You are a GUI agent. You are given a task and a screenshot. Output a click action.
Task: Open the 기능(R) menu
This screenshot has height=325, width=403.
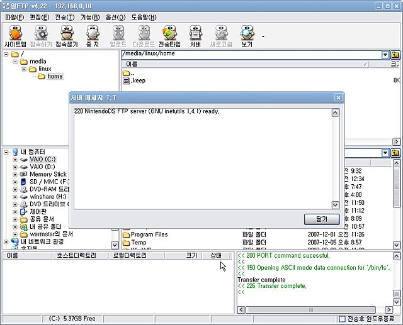pos(90,17)
